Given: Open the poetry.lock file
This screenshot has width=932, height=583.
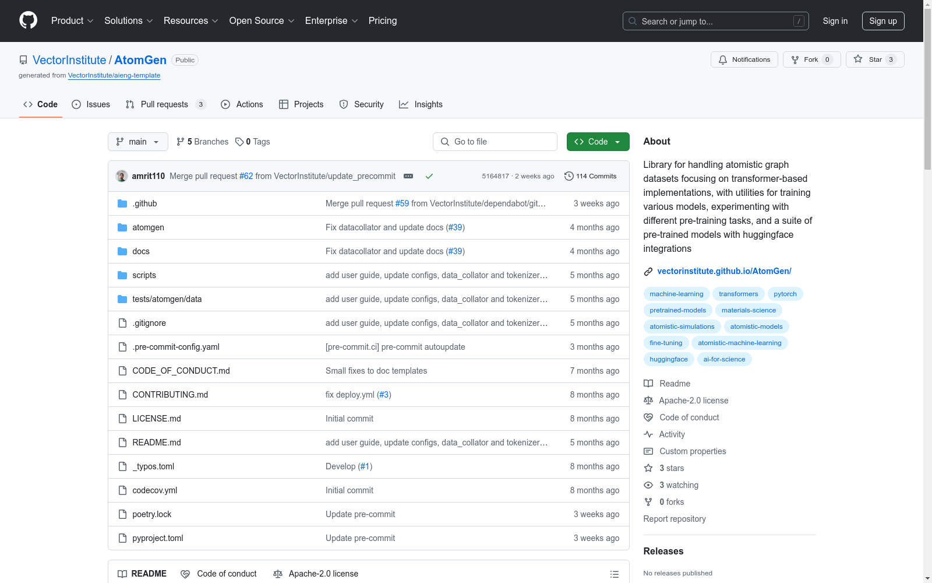Looking at the screenshot, I should tap(152, 514).
